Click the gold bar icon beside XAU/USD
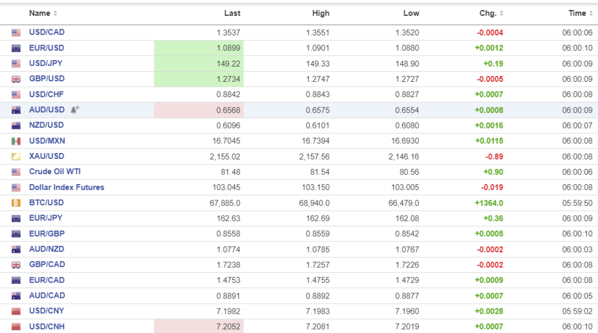 tap(16, 157)
